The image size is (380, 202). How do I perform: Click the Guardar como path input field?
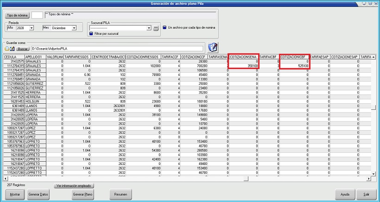pos(117,48)
